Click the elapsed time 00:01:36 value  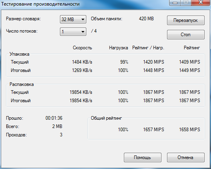point(54,118)
